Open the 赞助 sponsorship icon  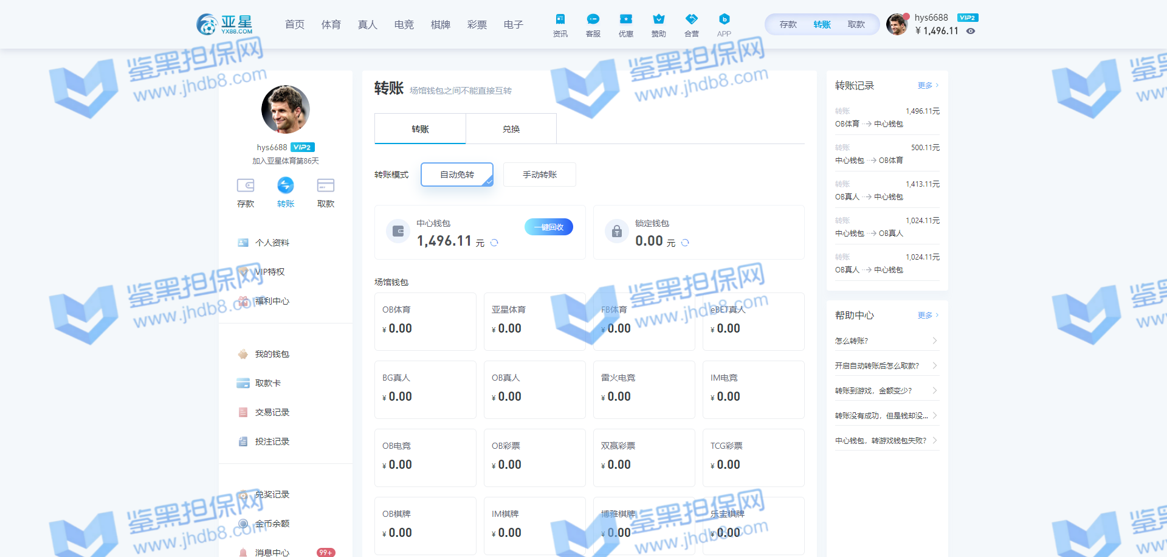click(658, 20)
